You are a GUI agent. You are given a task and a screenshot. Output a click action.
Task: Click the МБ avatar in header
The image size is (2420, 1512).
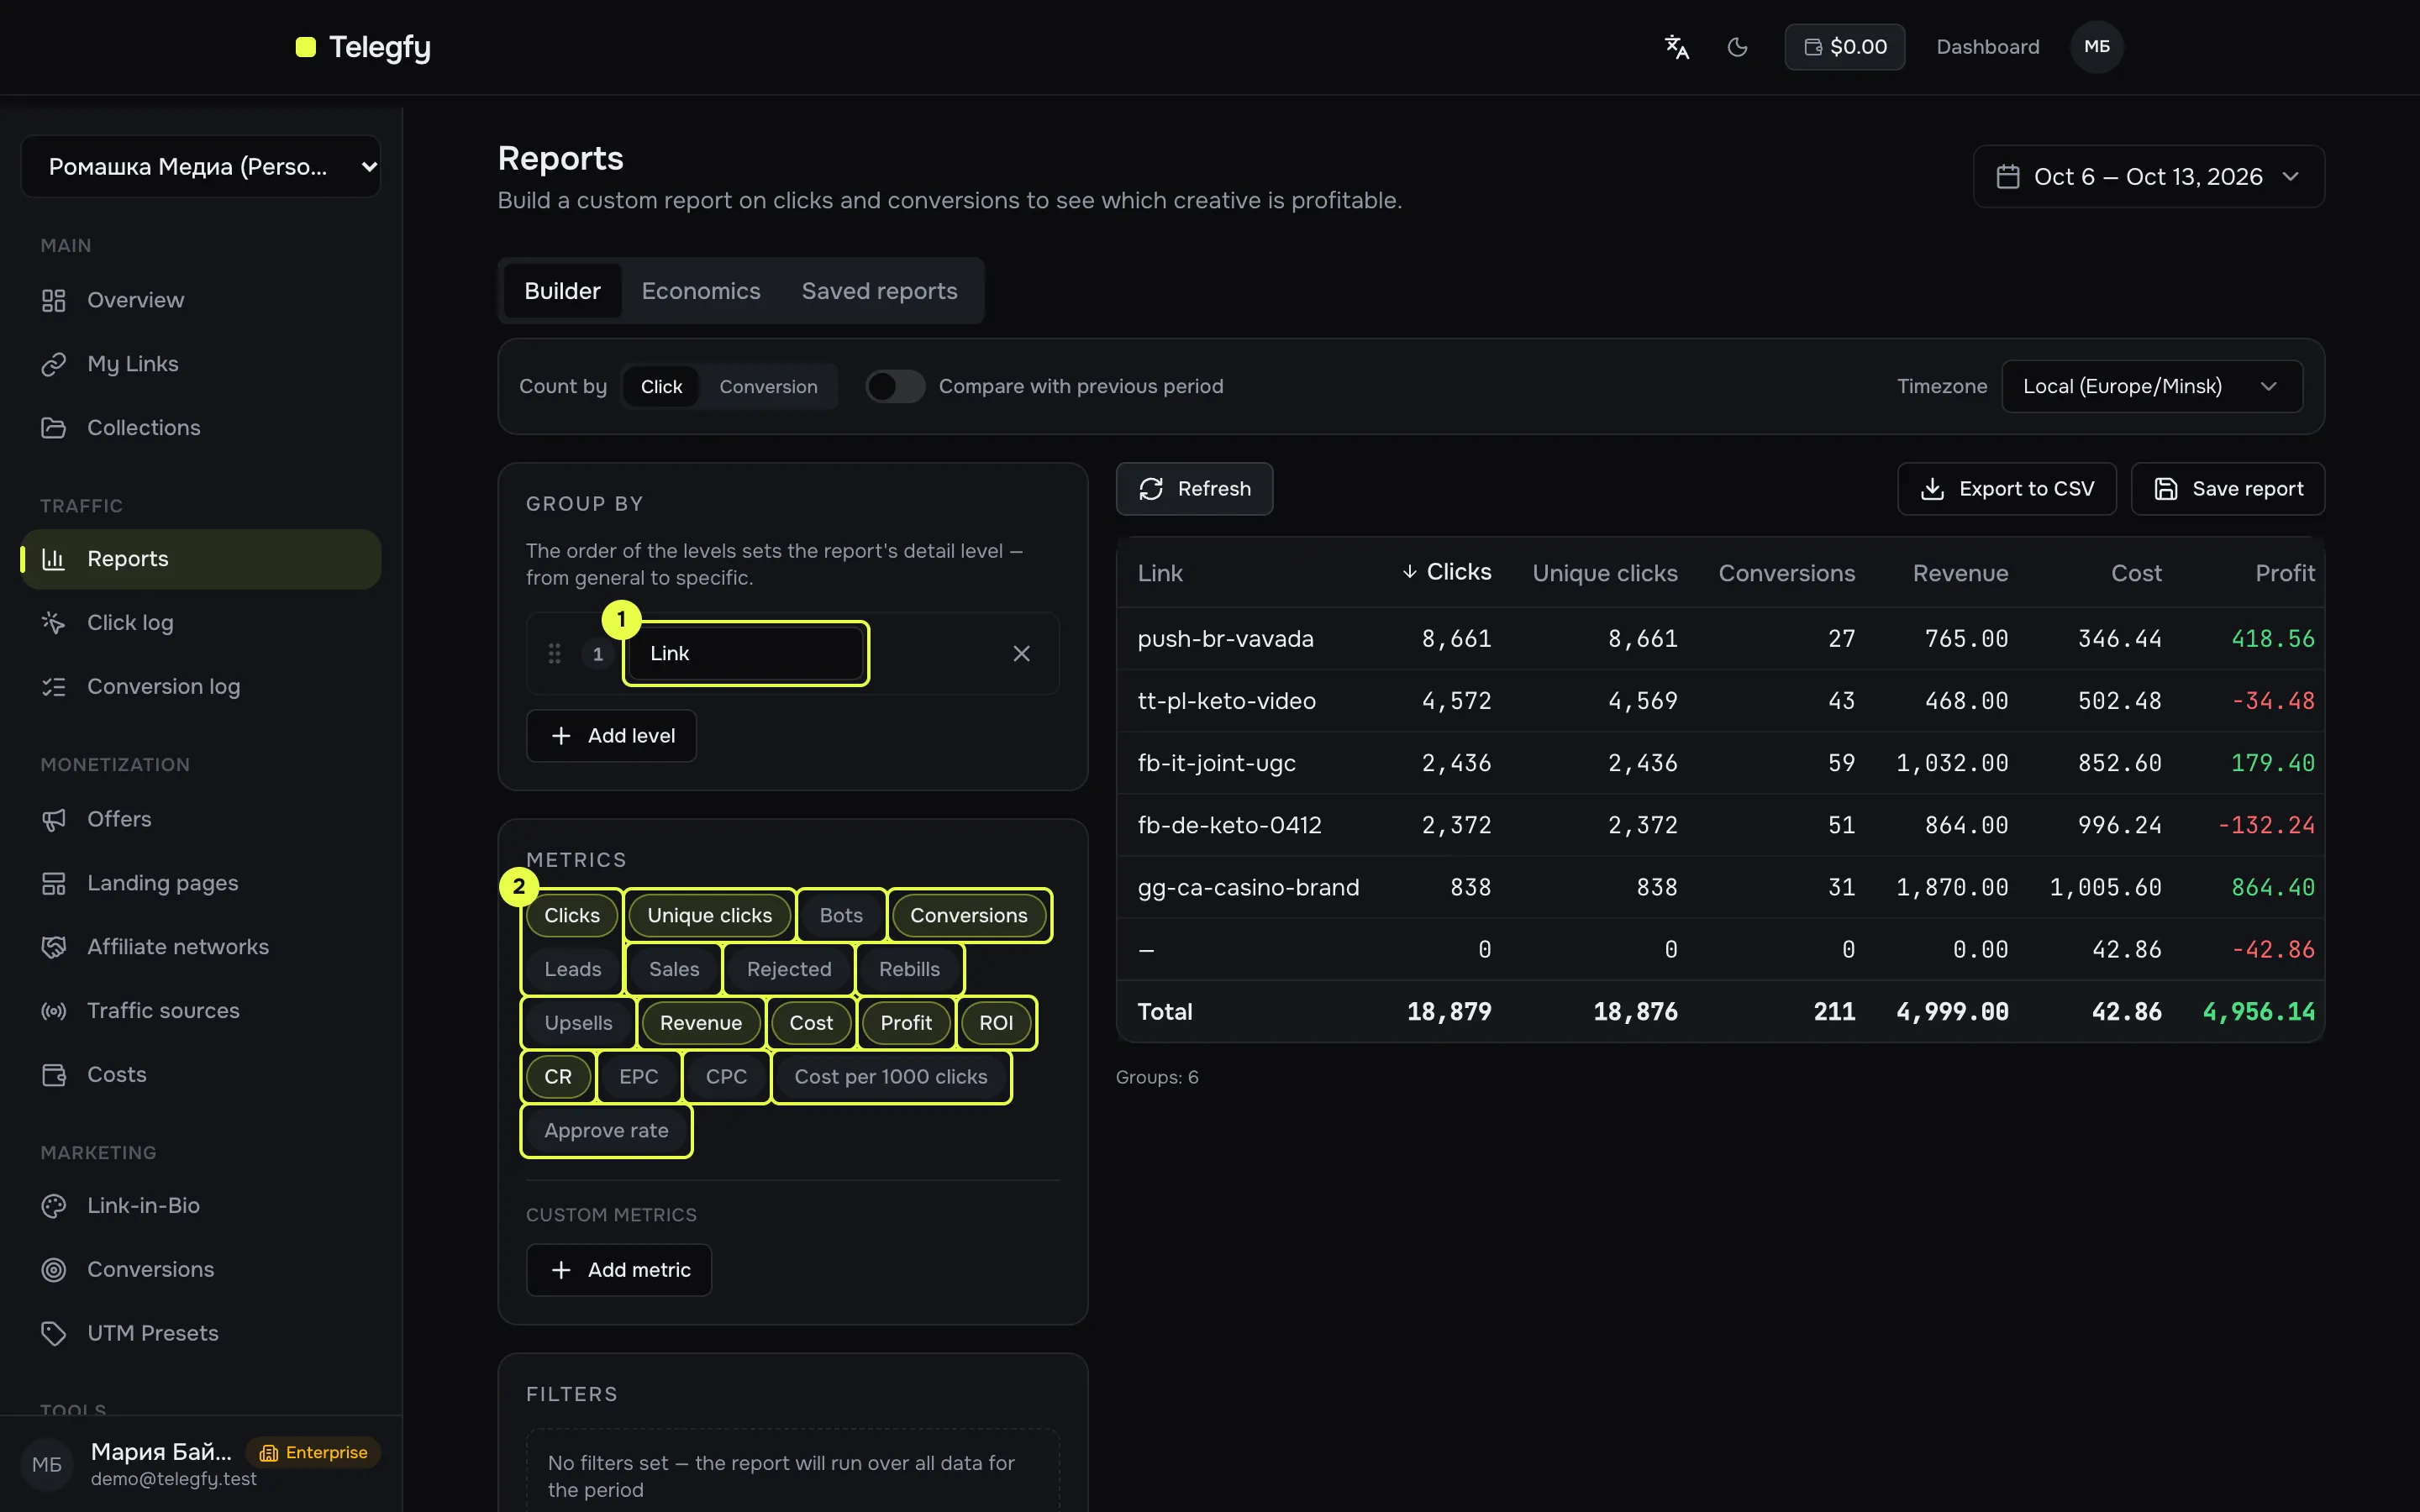[2096, 47]
